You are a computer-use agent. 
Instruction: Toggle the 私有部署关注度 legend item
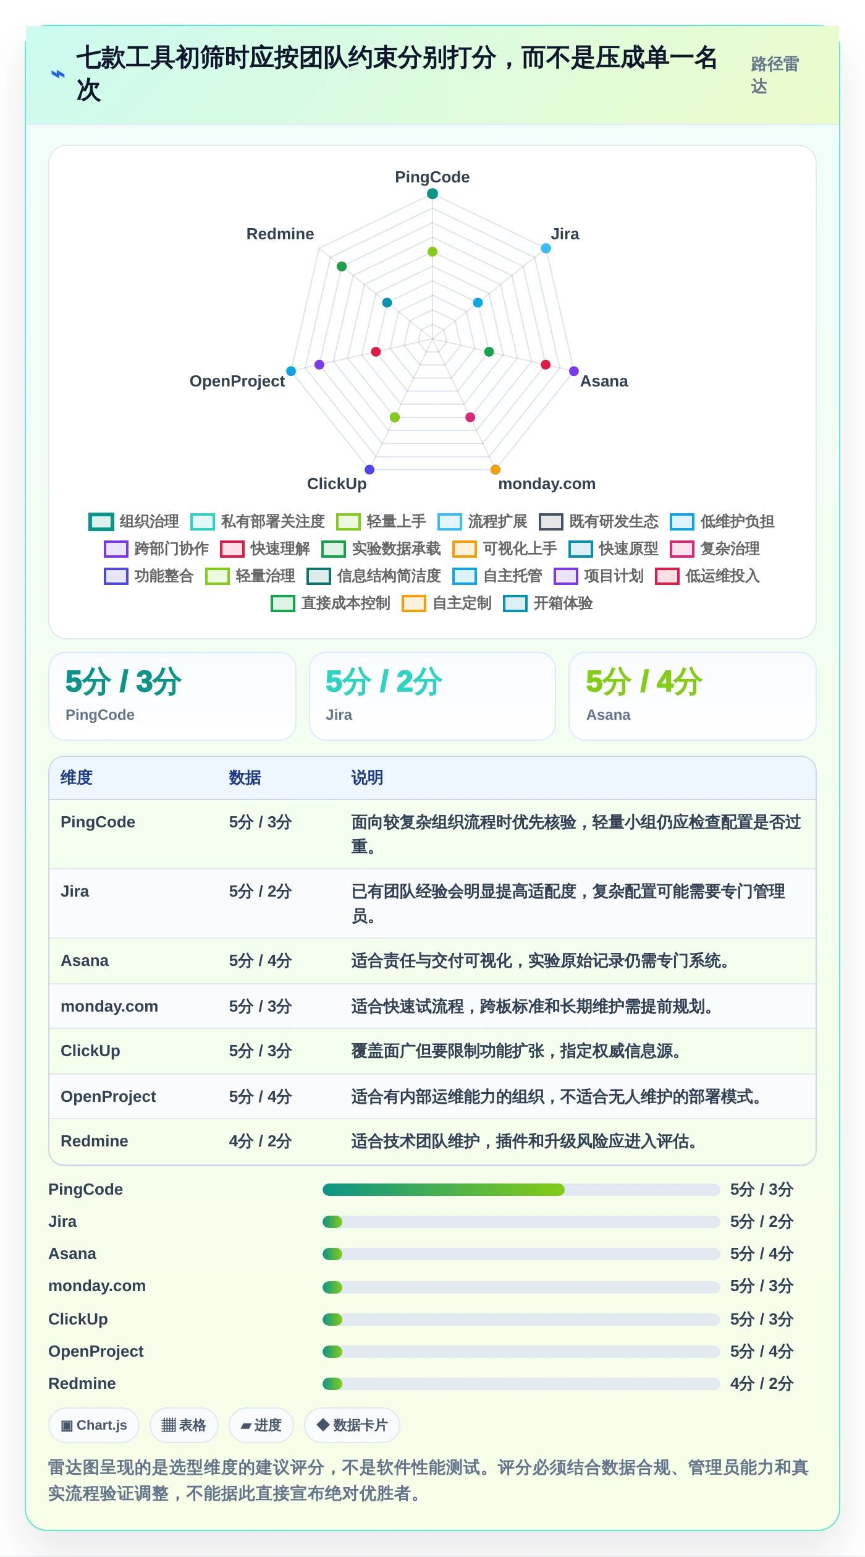click(258, 522)
